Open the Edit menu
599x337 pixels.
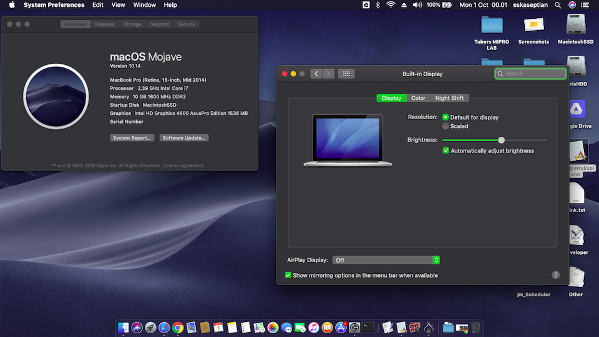tap(98, 5)
